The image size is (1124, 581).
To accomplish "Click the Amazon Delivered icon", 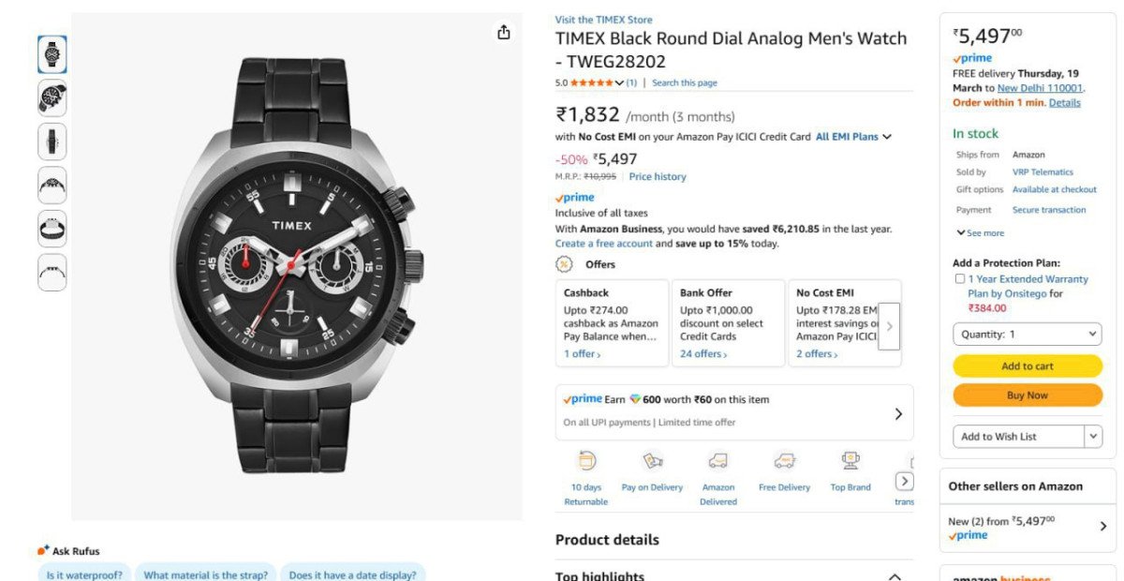I will [718, 461].
